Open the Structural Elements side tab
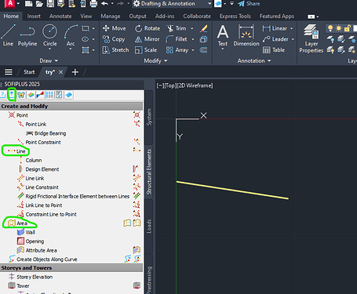The height and width of the screenshot is (294, 357). [149, 172]
